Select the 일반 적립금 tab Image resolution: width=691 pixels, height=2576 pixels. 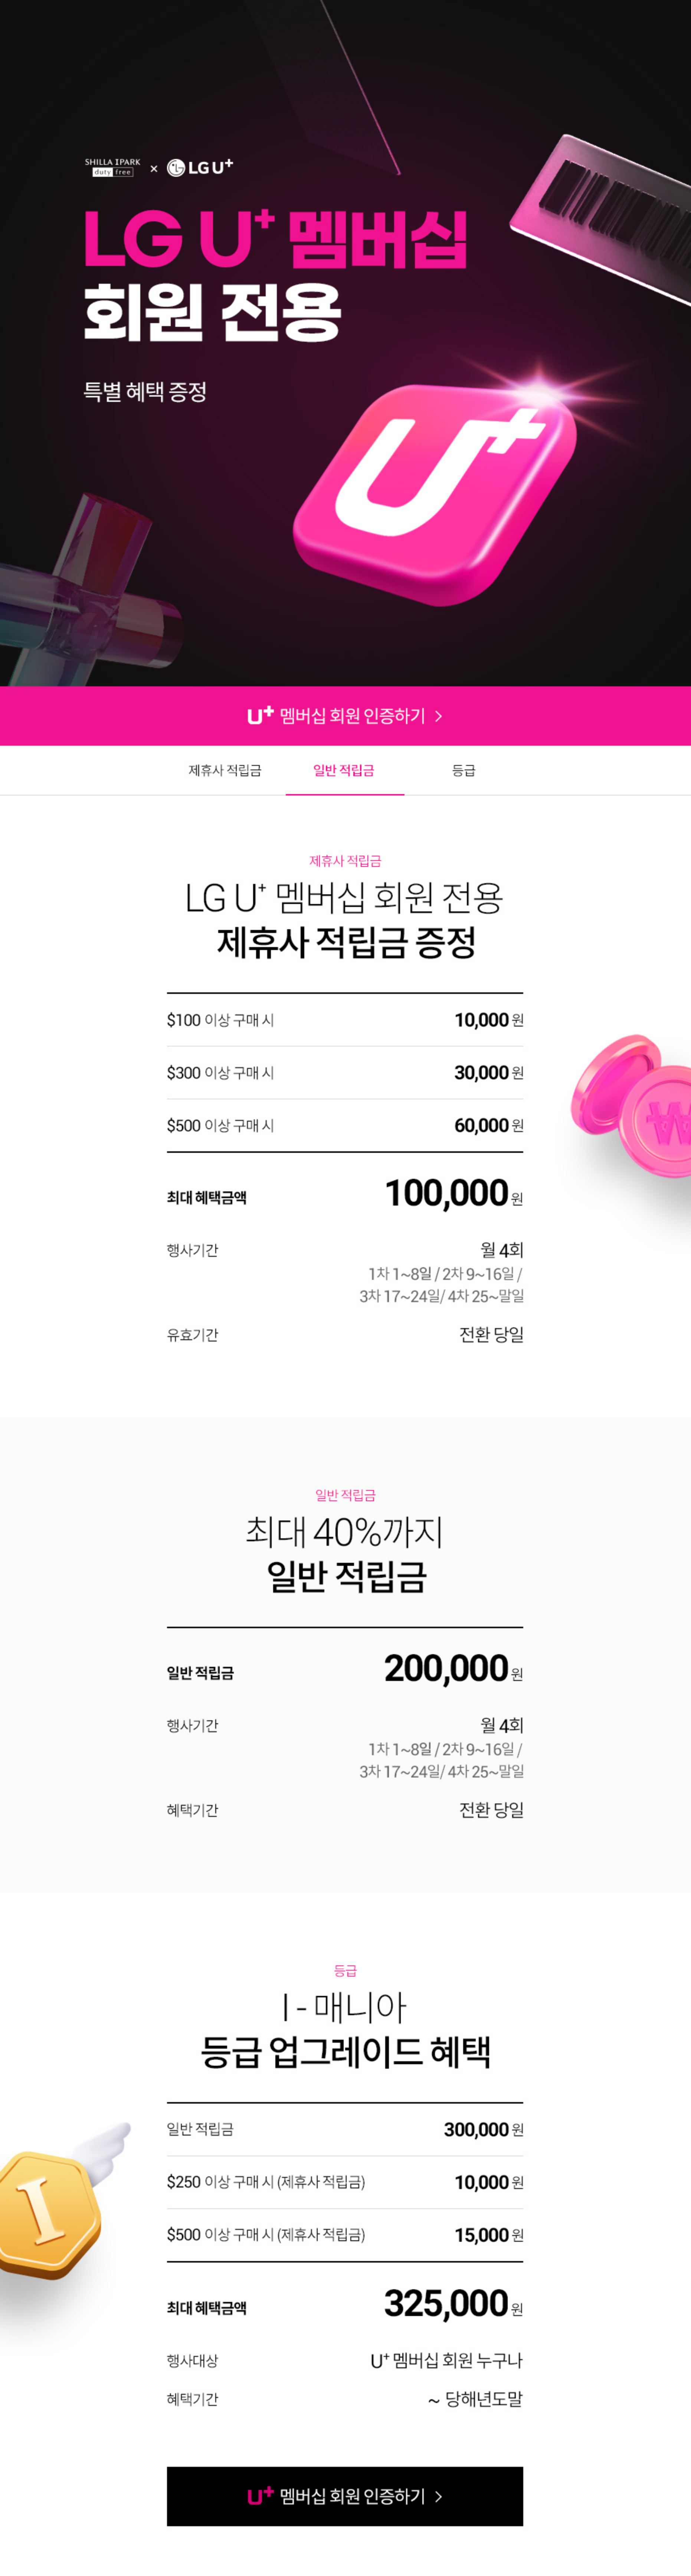(344, 770)
